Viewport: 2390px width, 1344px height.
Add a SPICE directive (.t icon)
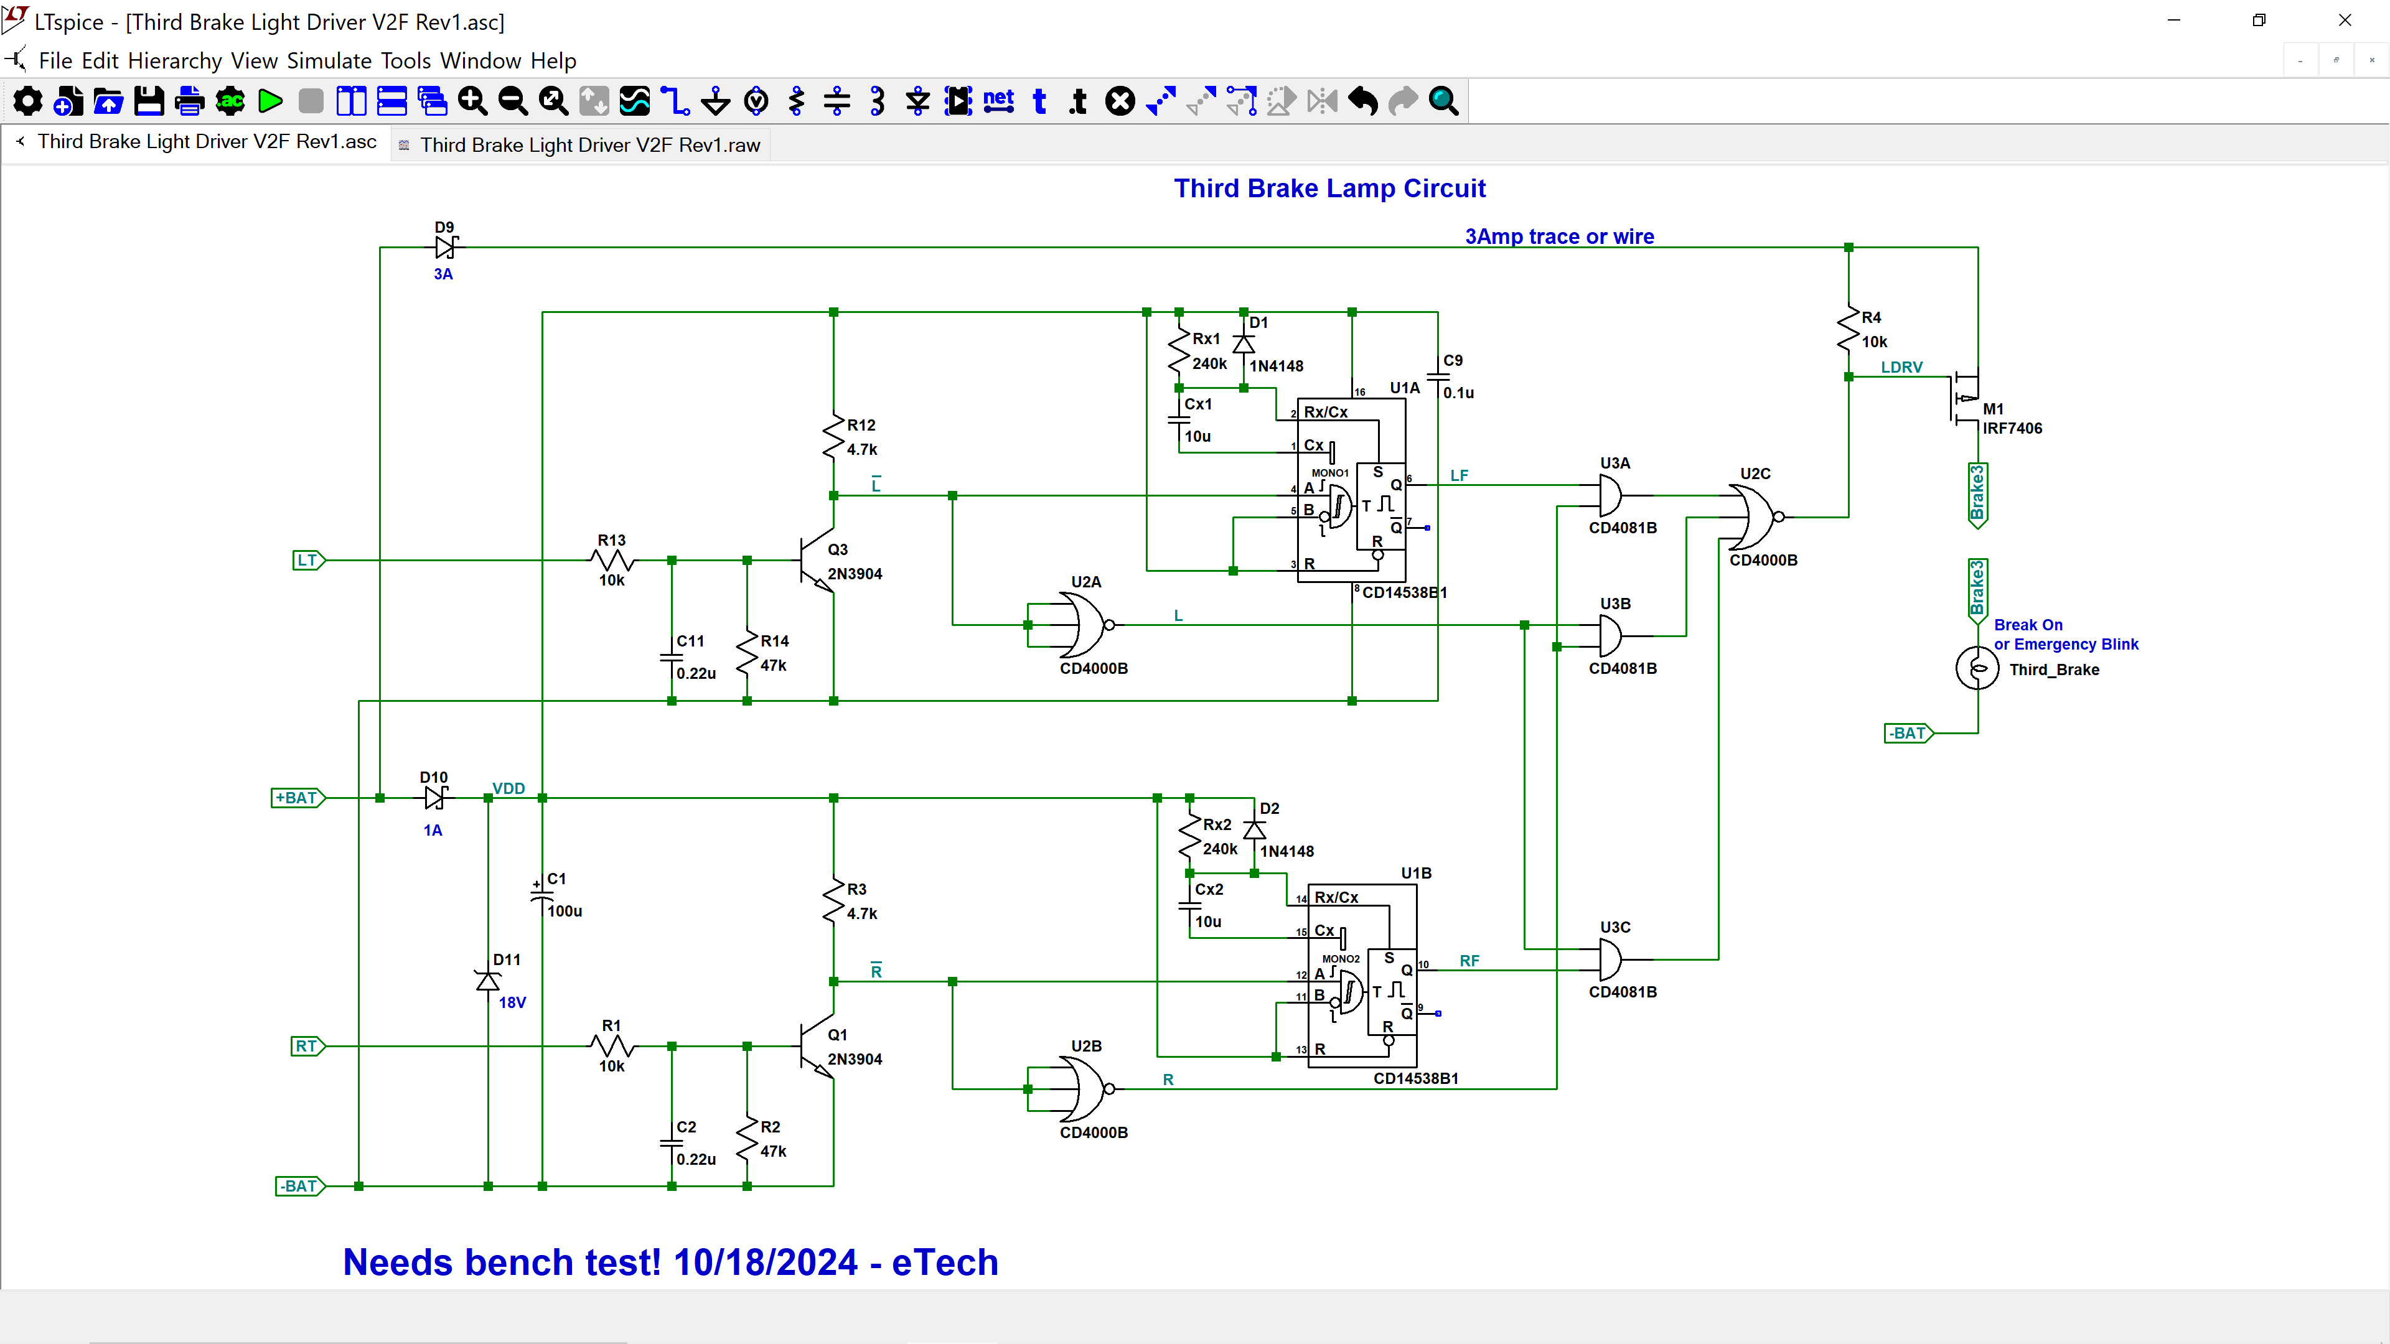pyautogui.click(x=1078, y=101)
